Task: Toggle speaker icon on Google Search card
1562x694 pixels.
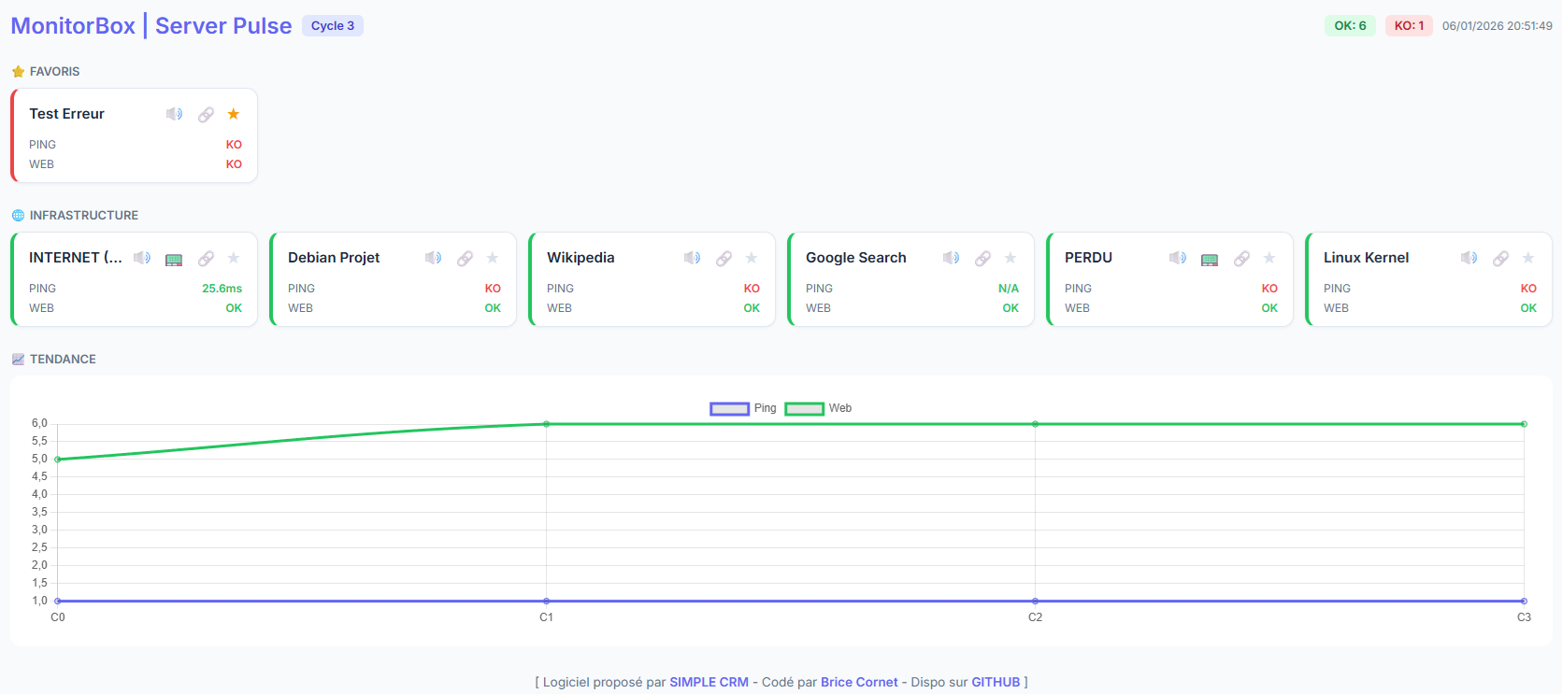Action: click(952, 258)
